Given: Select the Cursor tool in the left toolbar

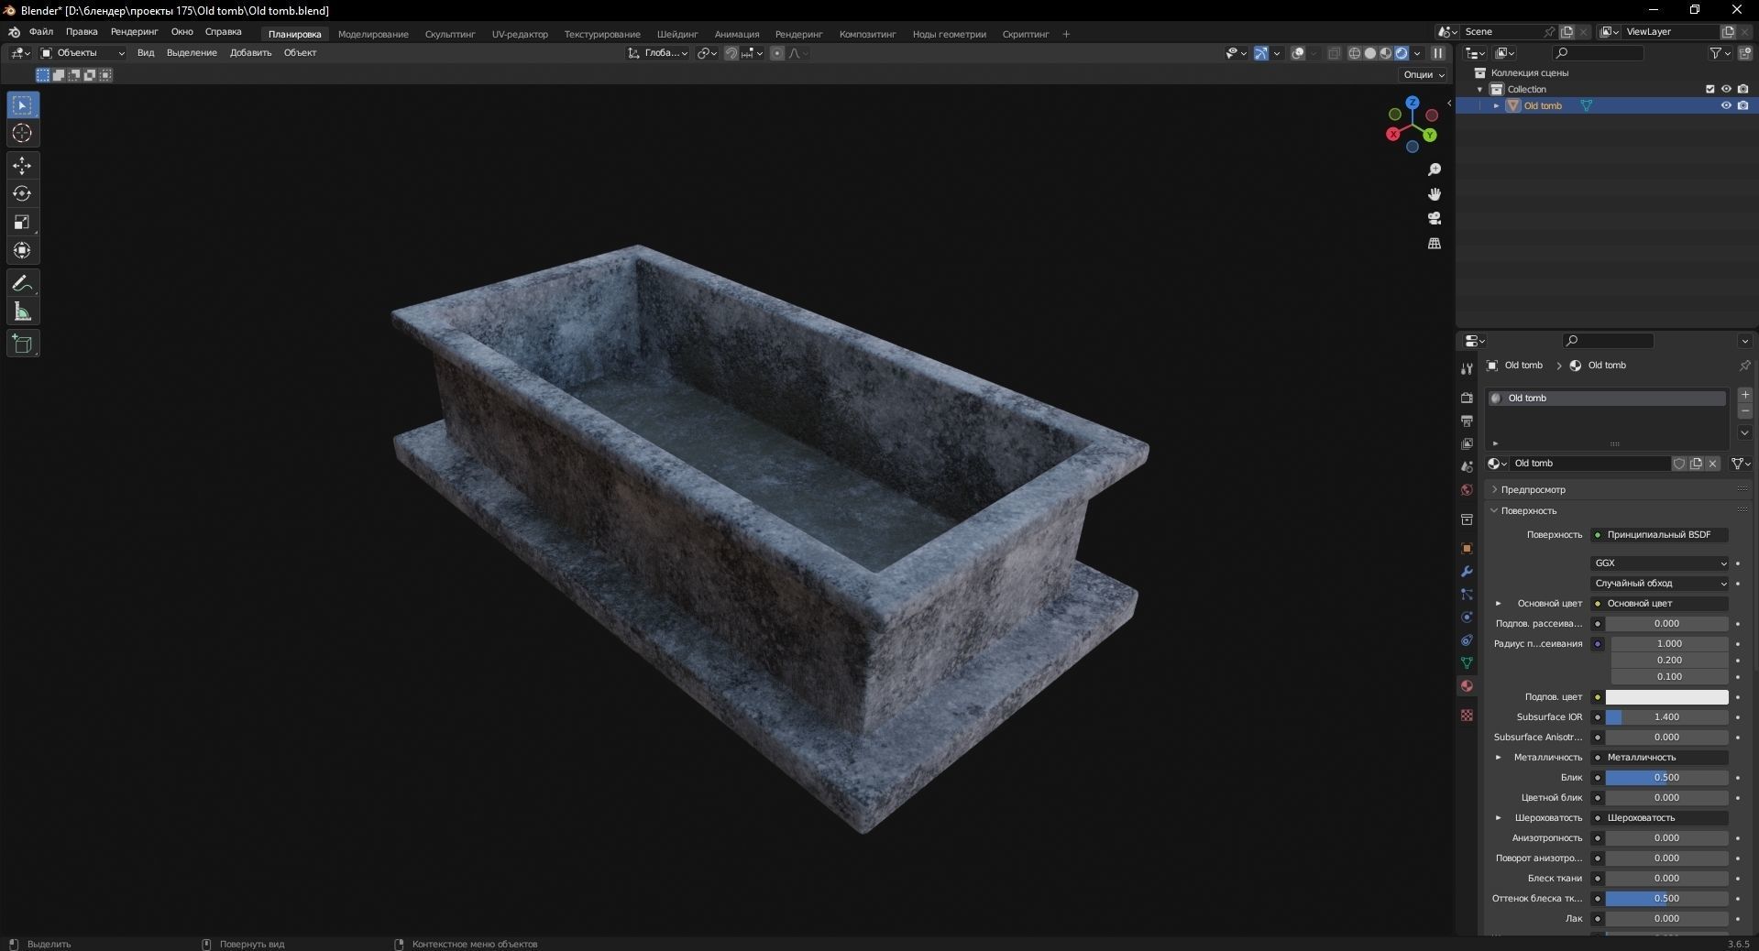Looking at the screenshot, I should click(22, 134).
